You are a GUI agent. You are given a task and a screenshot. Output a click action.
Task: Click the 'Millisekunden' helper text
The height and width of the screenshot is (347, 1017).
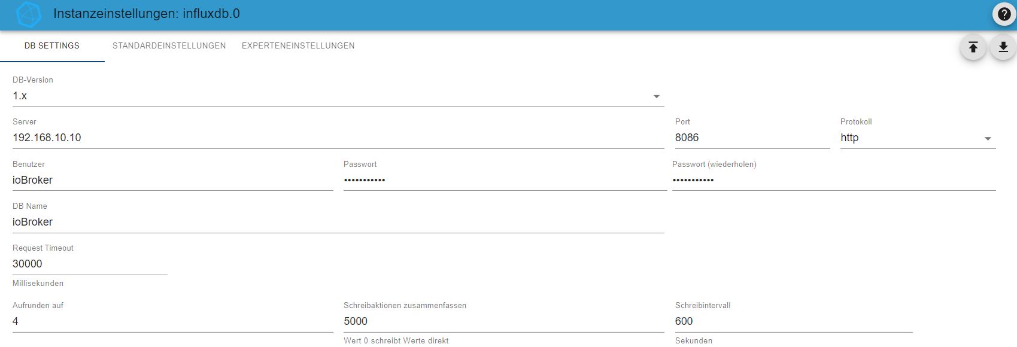point(38,284)
